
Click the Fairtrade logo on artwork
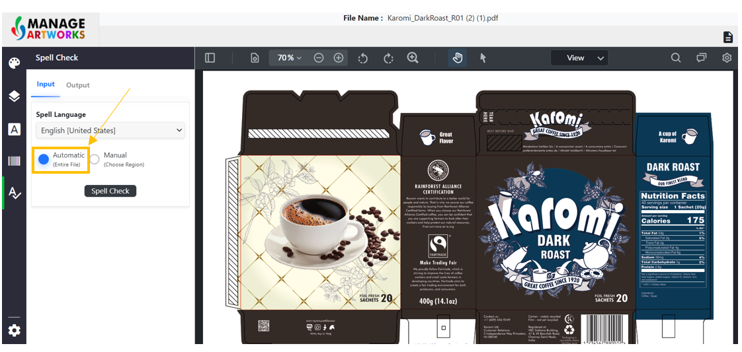point(438,246)
